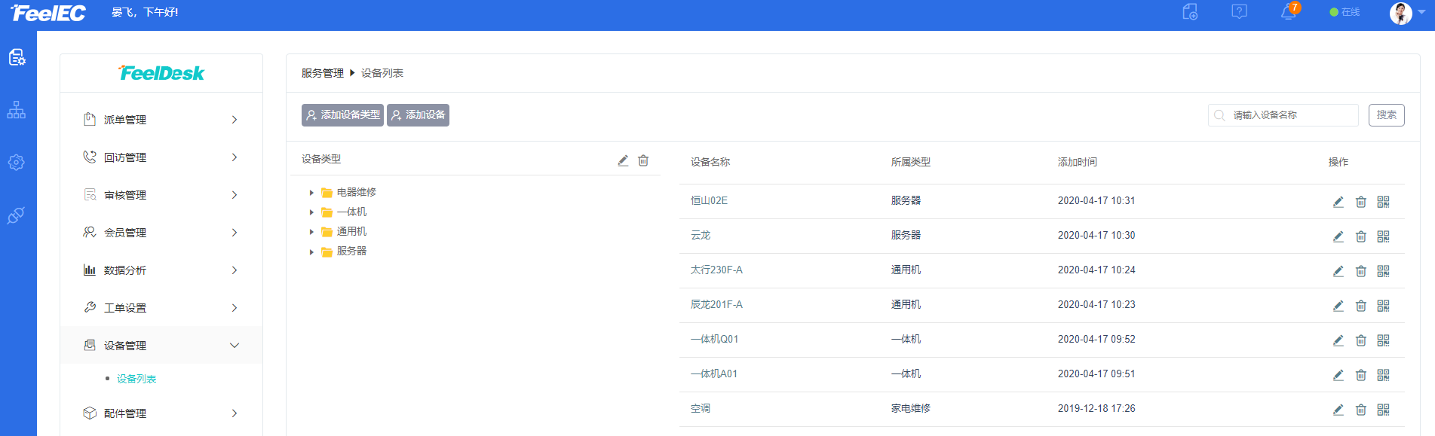Open the 设备列表 submenu link
Screen dimensions: 1435x436
[136, 379]
